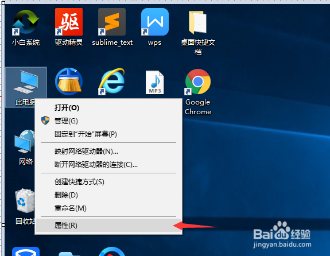Select the broom cleaner application icon

[x=69, y=82]
